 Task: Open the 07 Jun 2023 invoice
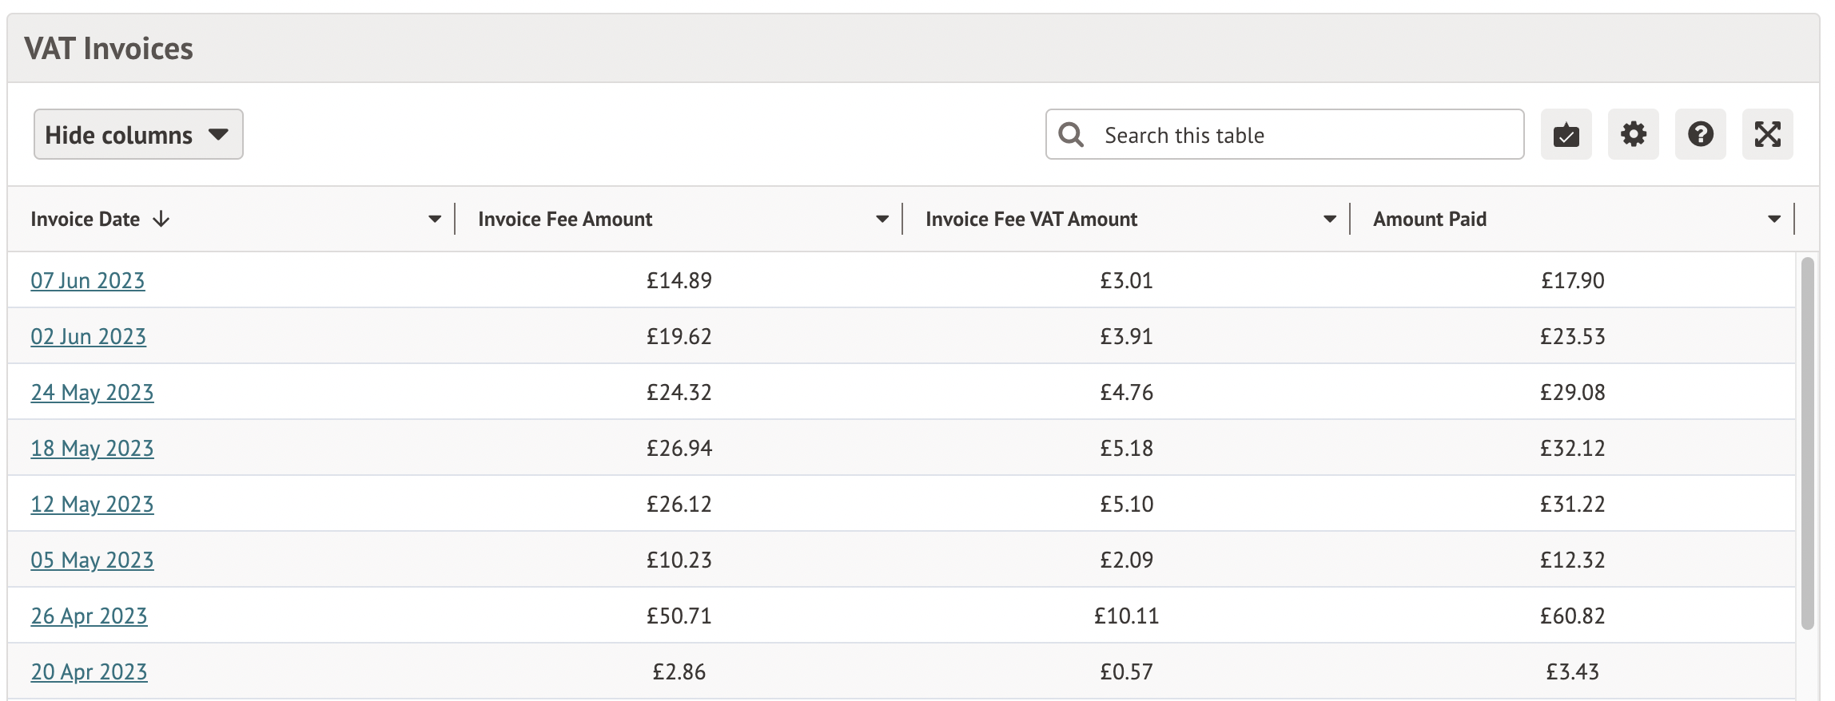(x=88, y=280)
